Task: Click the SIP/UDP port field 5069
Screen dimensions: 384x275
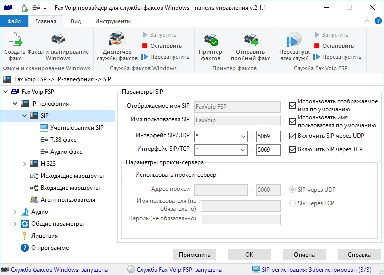Action: [268, 136]
